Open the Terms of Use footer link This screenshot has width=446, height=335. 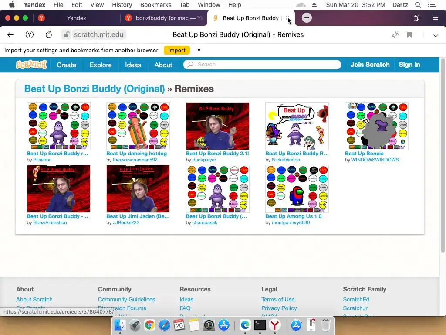[x=278, y=299]
